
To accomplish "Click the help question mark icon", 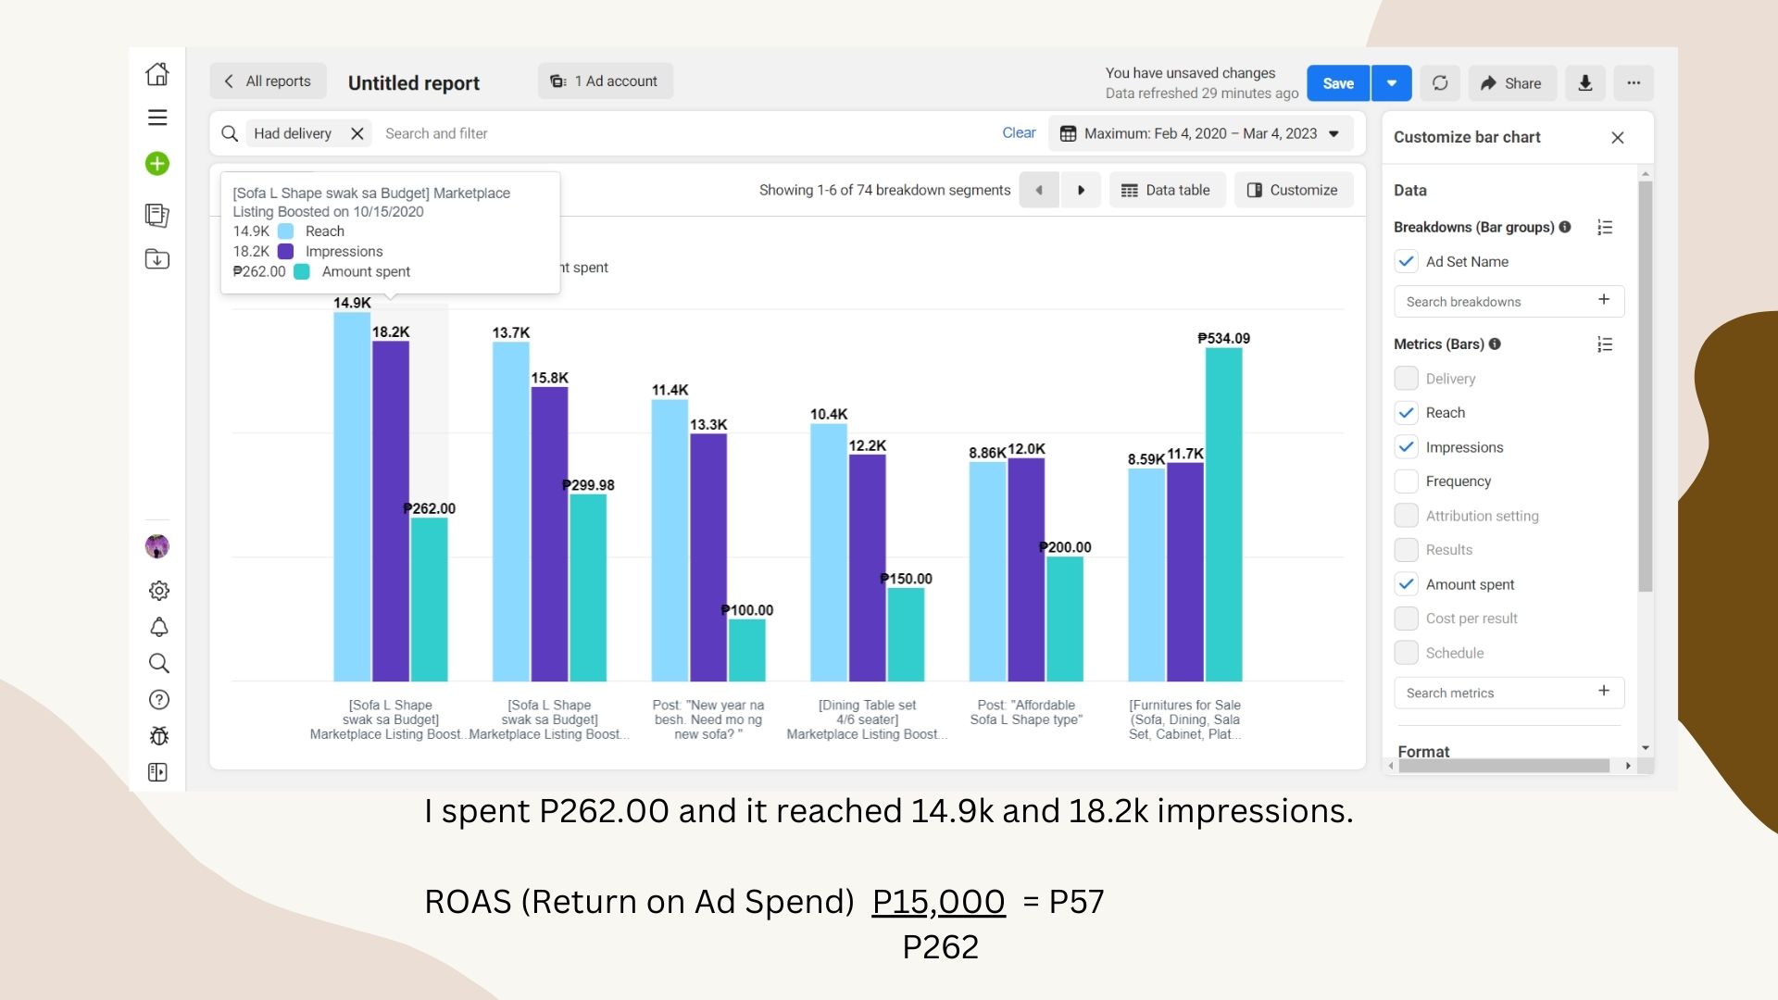I will [158, 700].
